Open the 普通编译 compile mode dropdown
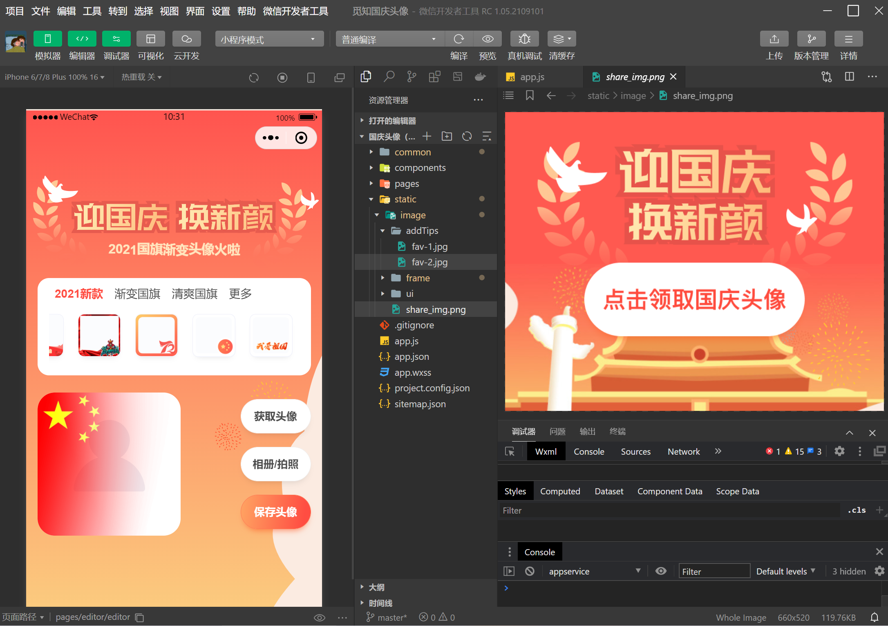Screen dimensions: 888x626 pyautogui.click(x=390, y=39)
